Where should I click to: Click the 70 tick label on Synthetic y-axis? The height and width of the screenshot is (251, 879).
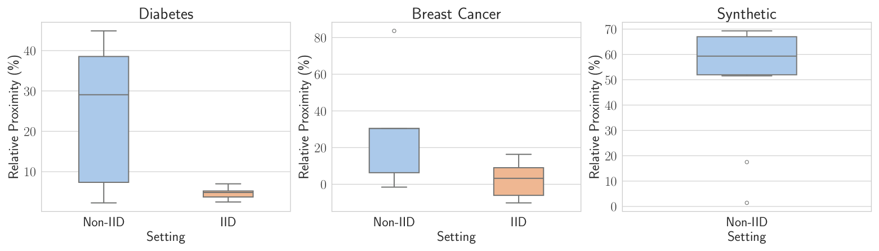pos(610,29)
